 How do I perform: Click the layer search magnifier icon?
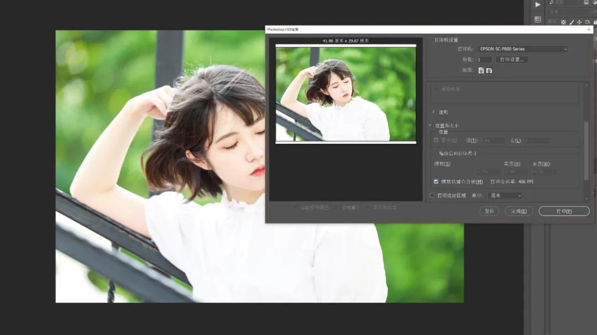[x=551, y=2]
